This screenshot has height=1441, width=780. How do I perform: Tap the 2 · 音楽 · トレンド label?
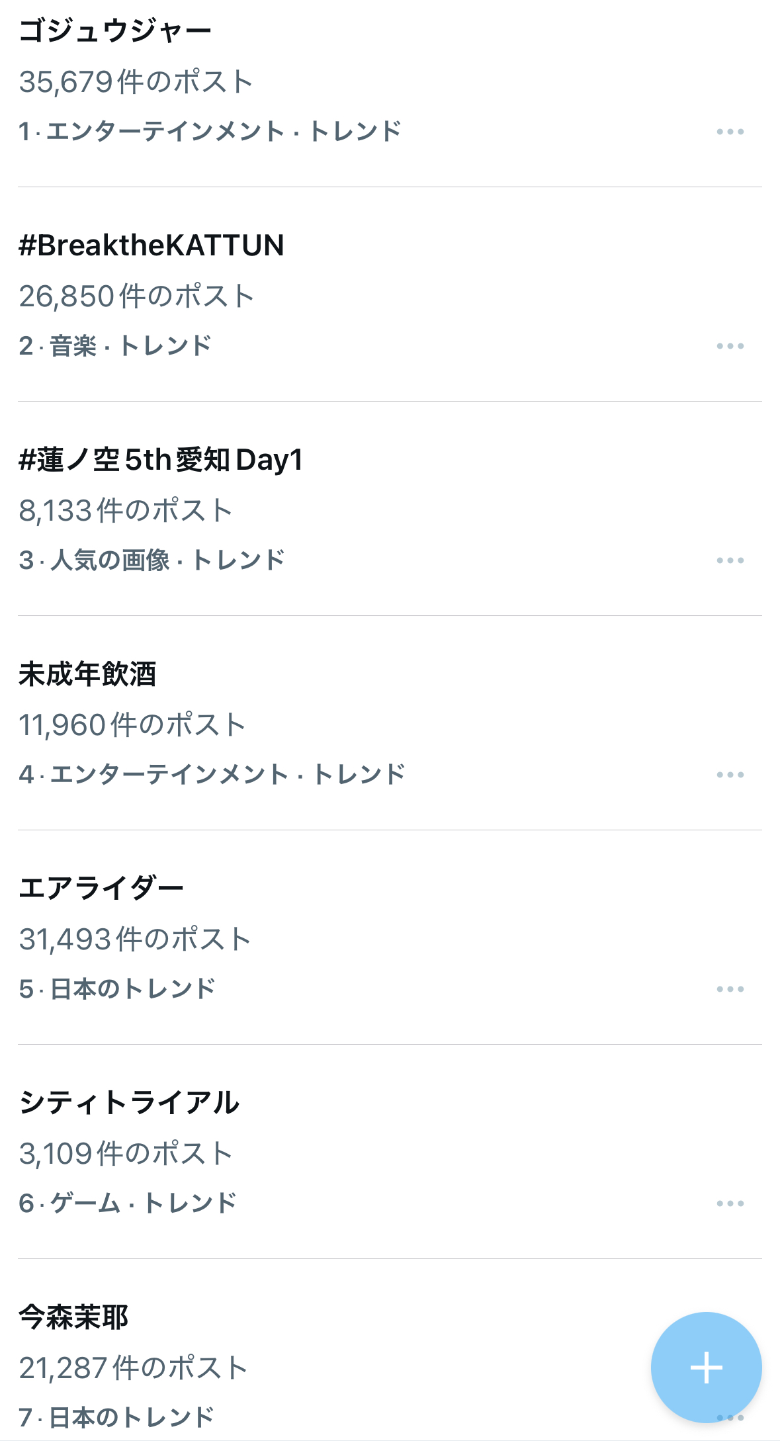click(x=115, y=346)
